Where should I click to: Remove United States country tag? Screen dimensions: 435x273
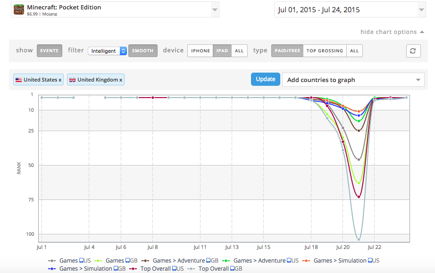pyautogui.click(x=60, y=80)
